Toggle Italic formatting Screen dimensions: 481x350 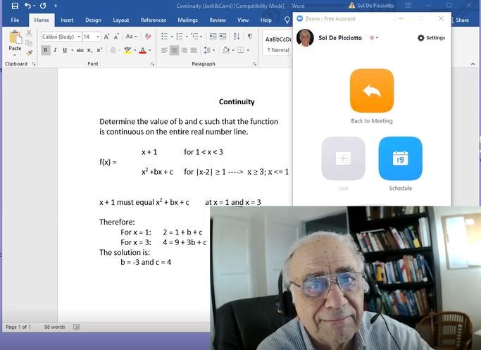(x=55, y=51)
